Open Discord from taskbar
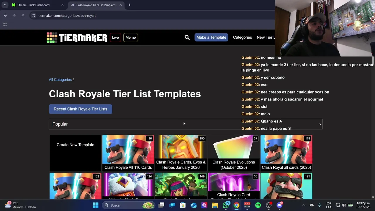Screen dimensions: 375x211 (279, 205)
